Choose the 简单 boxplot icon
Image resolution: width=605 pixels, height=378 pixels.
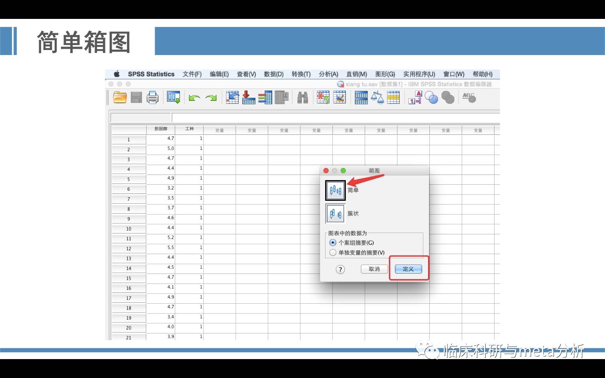pos(335,190)
